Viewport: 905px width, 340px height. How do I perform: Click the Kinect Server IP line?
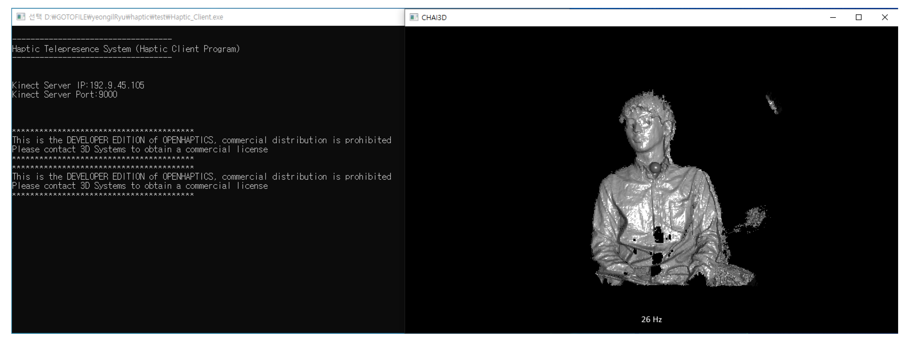78,85
